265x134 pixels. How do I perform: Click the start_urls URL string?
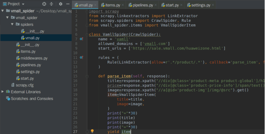point(177,48)
